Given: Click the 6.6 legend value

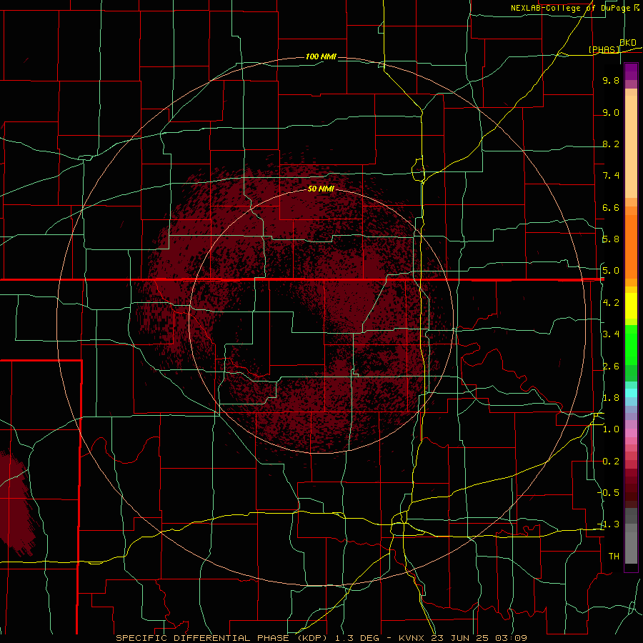Looking at the screenshot, I should [x=611, y=207].
